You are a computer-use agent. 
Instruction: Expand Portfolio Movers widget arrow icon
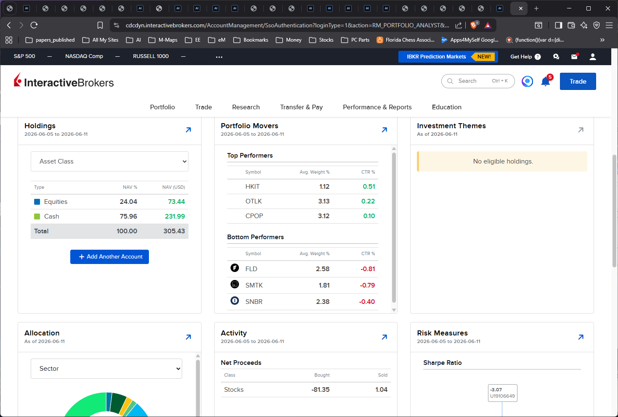[x=385, y=130]
